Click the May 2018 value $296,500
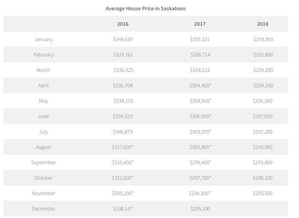 pyautogui.click(x=263, y=101)
